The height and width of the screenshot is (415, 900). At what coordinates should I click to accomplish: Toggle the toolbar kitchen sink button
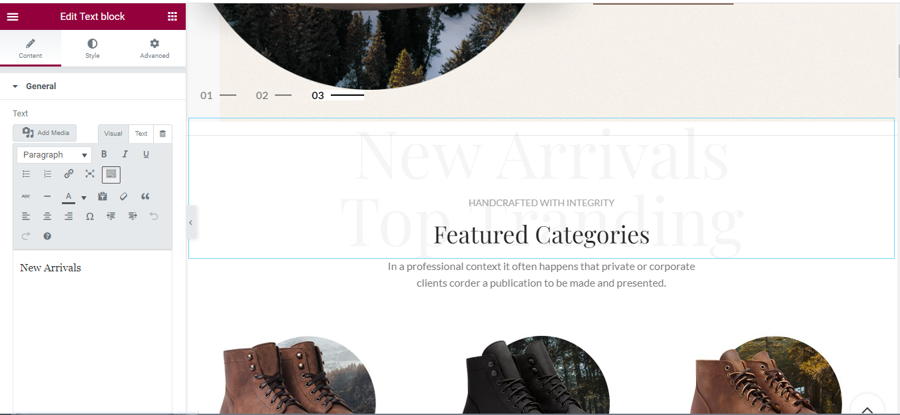point(111,174)
